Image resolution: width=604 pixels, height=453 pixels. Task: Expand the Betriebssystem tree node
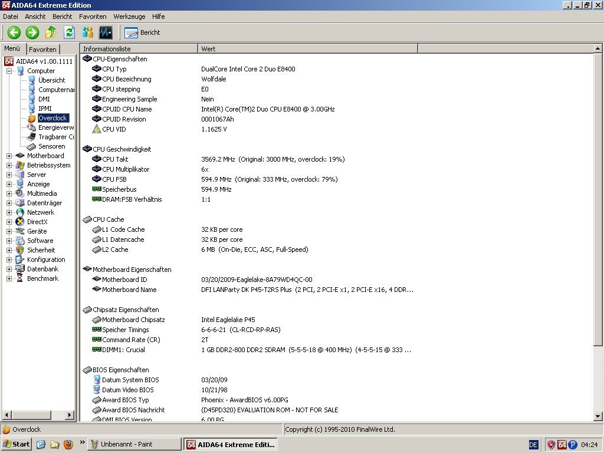point(9,165)
